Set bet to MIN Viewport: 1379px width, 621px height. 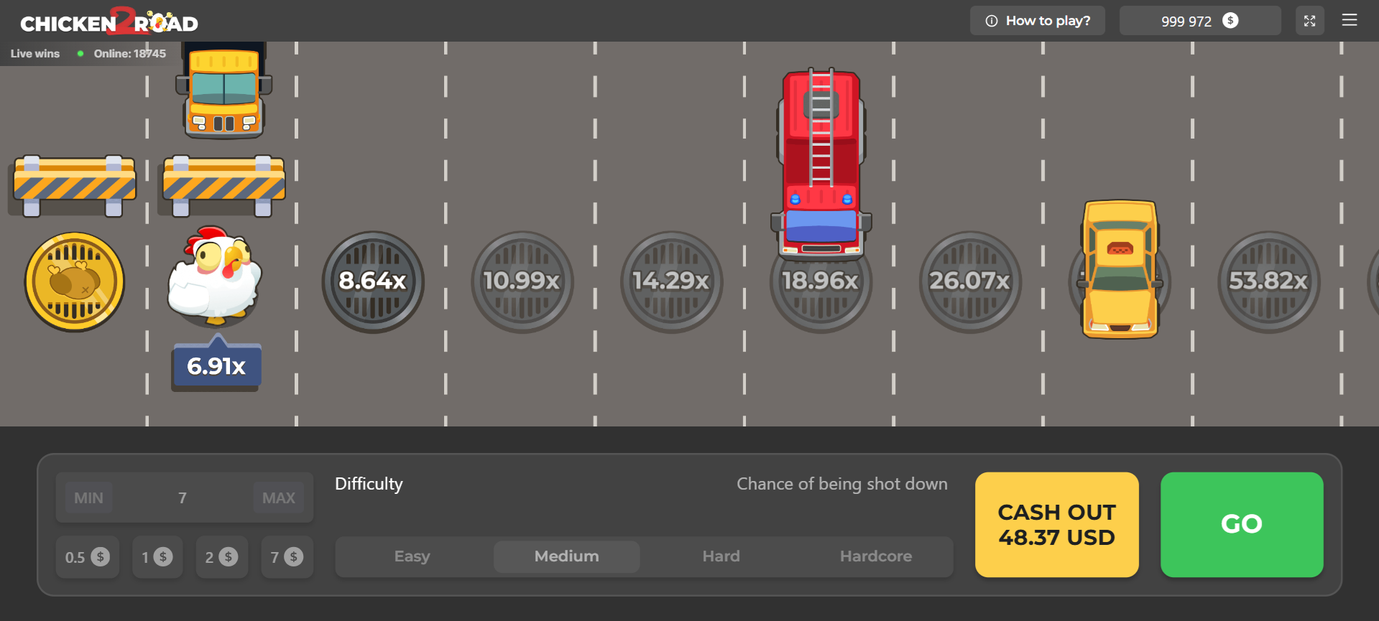coord(88,498)
